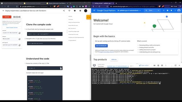The image size is (182, 102).
Task: Activate Cloud Shell icon in console header
Action: pos(164,10)
